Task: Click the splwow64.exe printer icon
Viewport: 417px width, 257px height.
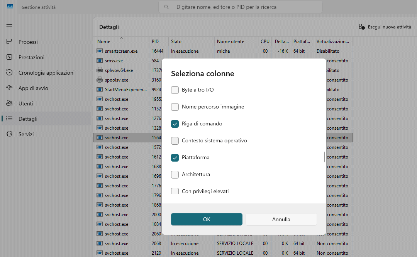Action: [x=100, y=70]
